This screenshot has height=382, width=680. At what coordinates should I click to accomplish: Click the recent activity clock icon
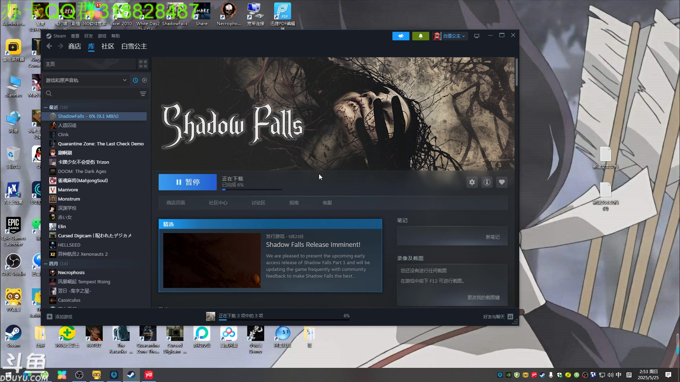[x=135, y=80]
